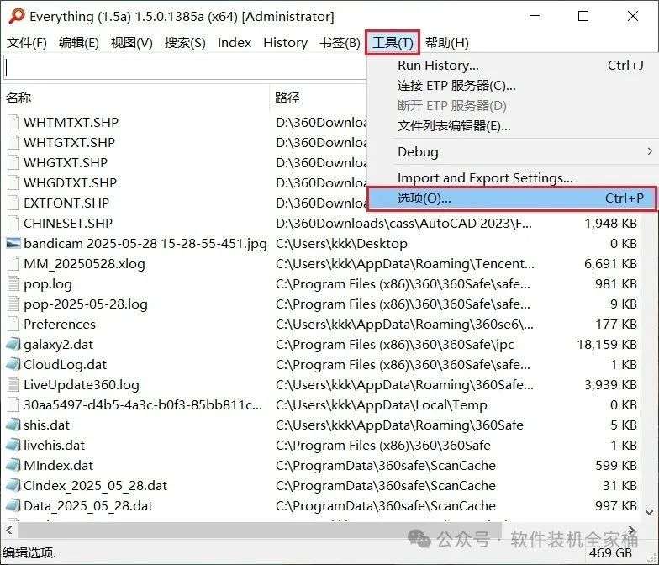Open the 书签(B) menu
This screenshot has width=659, height=565.
pos(340,42)
